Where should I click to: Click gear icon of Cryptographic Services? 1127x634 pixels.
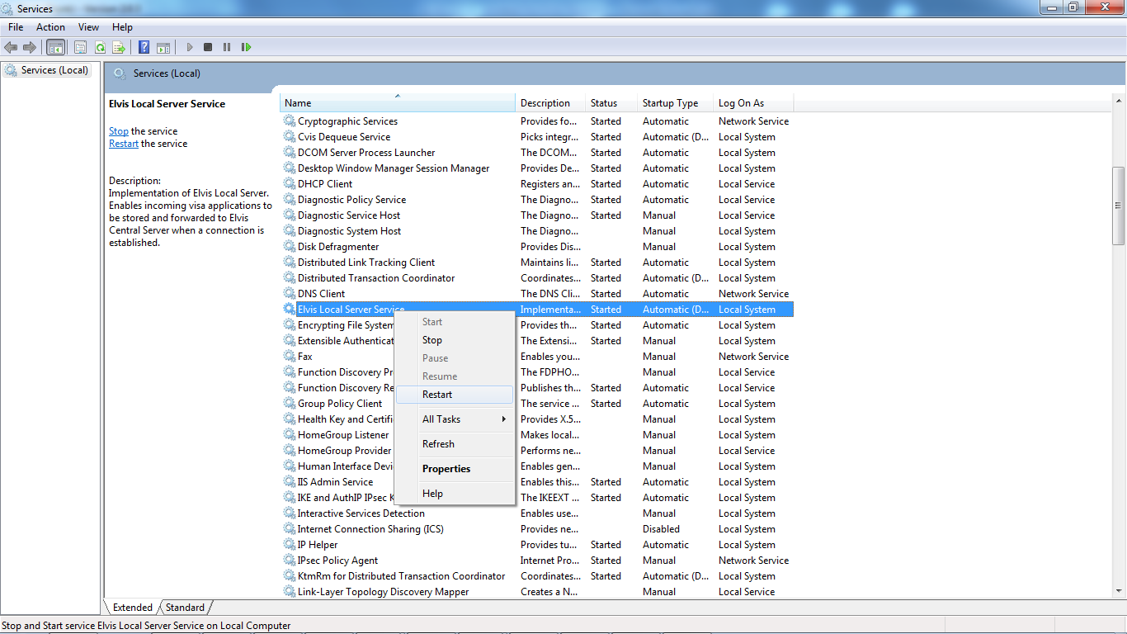[290, 121]
